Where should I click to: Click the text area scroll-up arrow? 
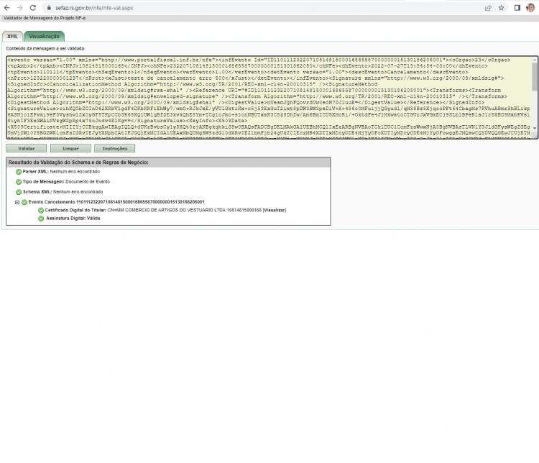click(x=535, y=60)
